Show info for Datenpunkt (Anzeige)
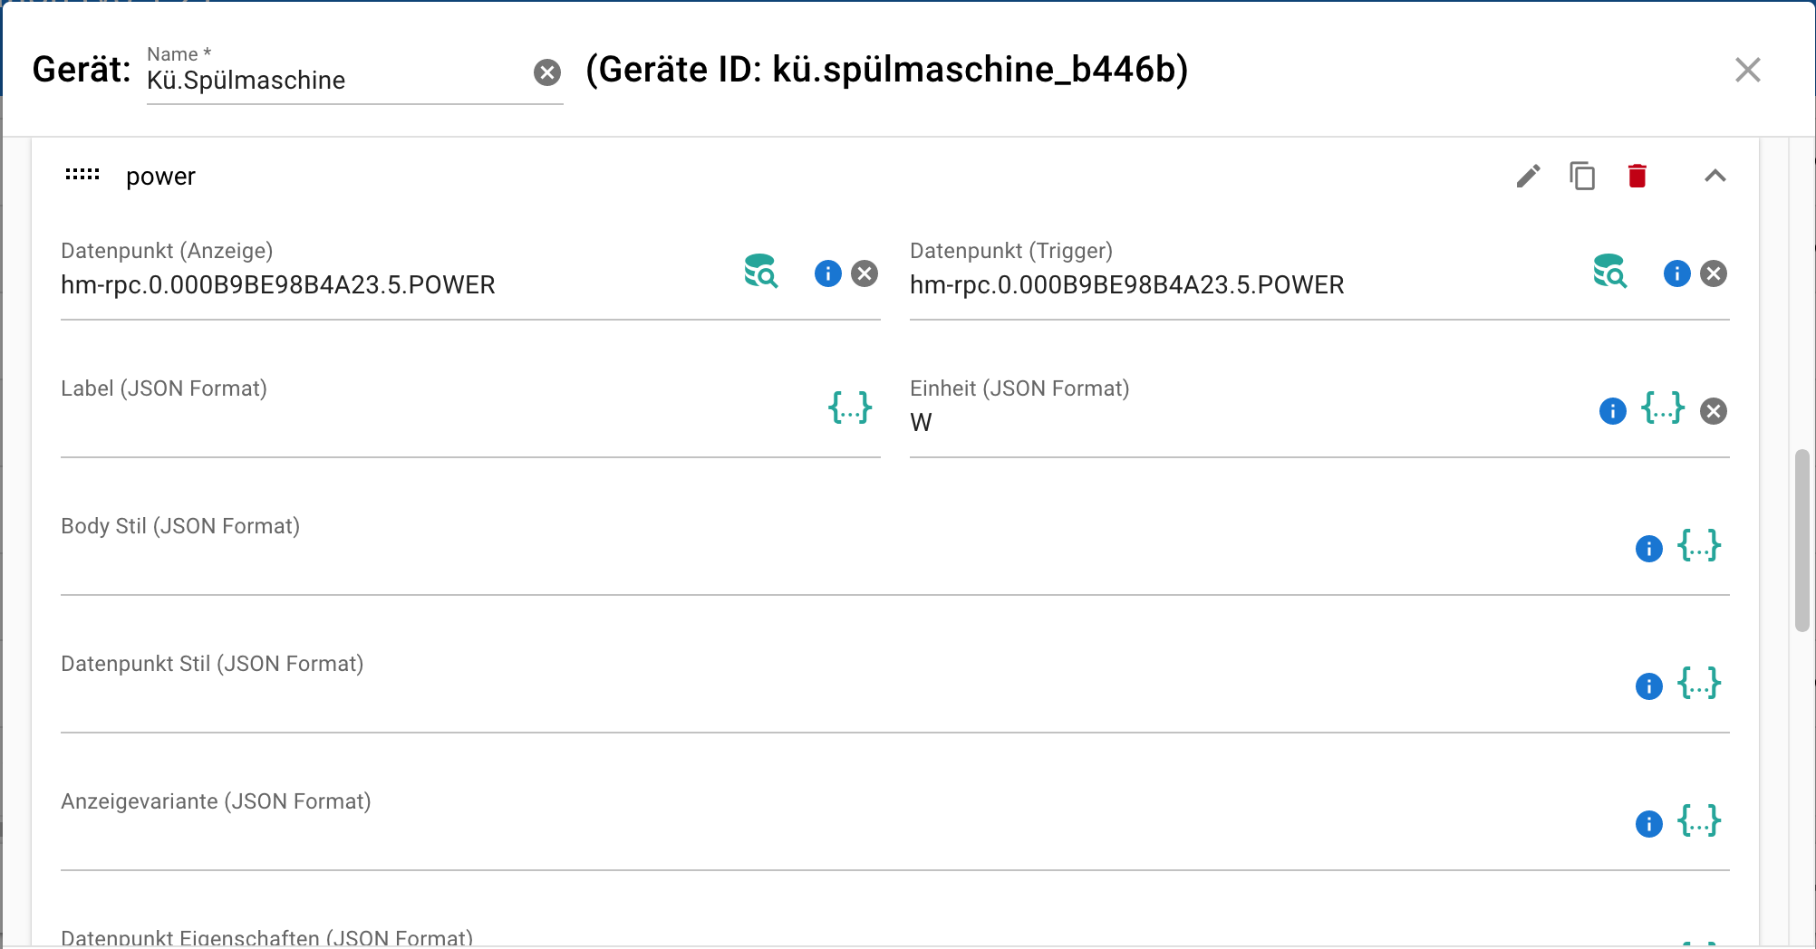 pyautogui.click(x=828, y=273)
